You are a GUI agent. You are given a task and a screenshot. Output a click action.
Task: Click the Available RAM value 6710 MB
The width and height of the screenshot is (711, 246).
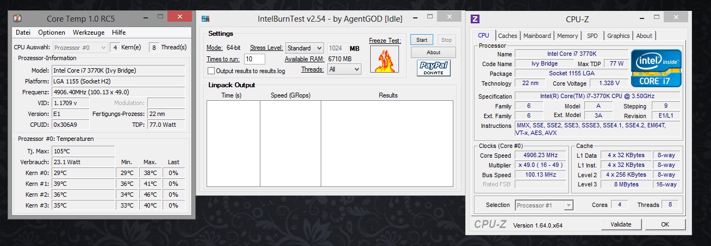[339, 59]
